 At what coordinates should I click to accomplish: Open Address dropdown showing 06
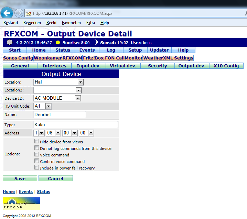tap(53, 133)
